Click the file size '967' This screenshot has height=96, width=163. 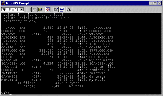click(x=50, y=70)
